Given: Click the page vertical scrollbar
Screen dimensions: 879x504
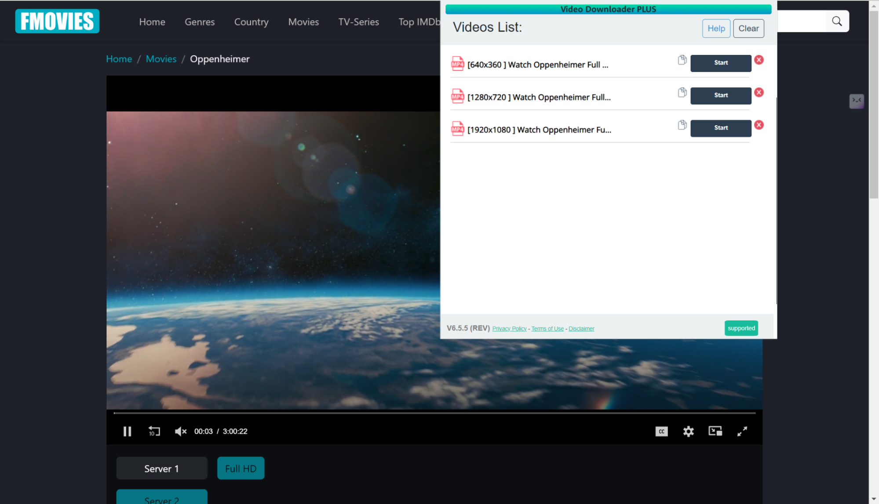Looking at the screenshot, I should (x=874, y=105).
